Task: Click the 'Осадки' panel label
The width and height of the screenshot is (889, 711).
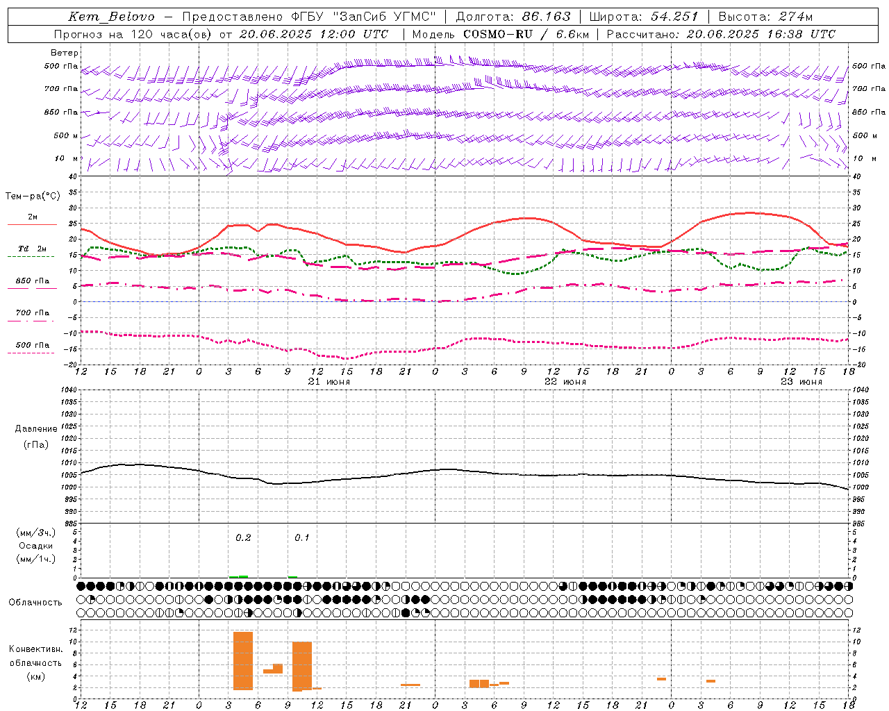Action: click(36, 546)
